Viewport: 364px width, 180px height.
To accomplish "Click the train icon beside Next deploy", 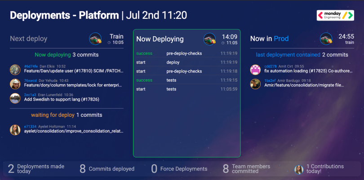I will point(95,39).
